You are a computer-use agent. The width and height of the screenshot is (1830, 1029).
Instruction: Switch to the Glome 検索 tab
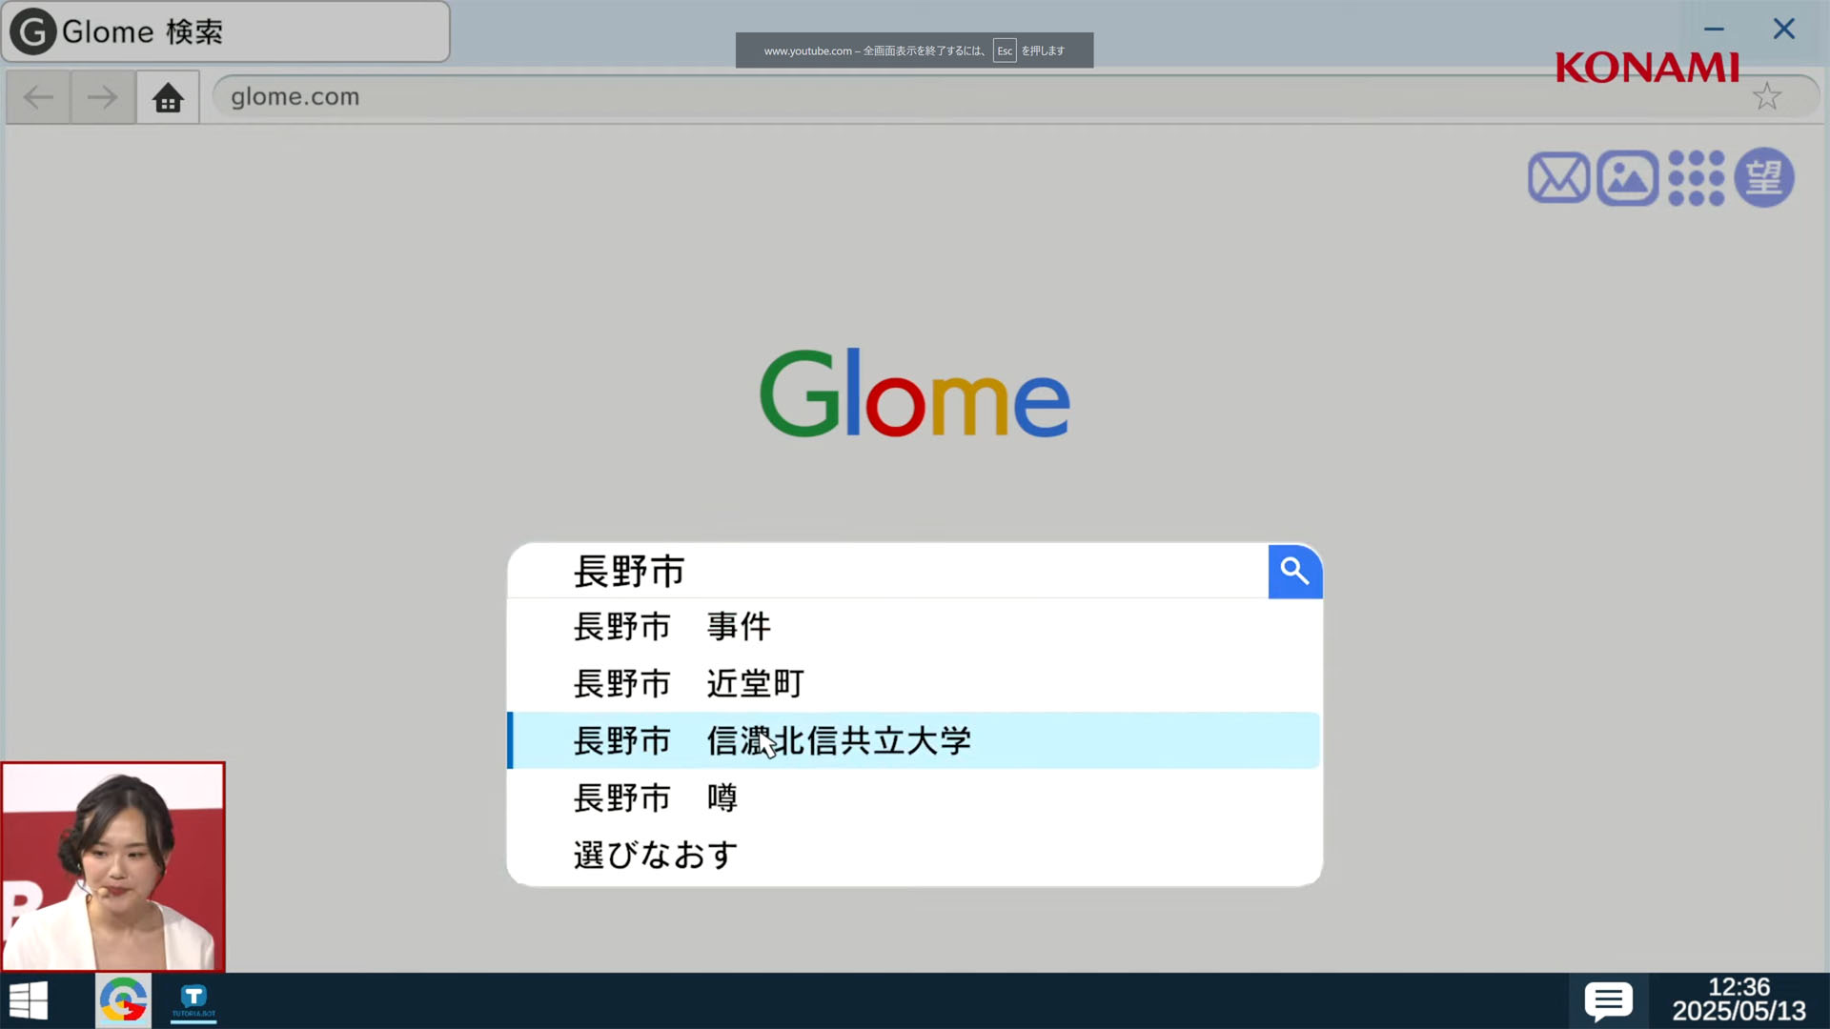pos(226,31)
